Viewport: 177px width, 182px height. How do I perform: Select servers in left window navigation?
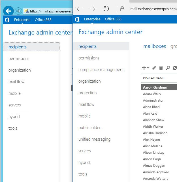point(15,105)
